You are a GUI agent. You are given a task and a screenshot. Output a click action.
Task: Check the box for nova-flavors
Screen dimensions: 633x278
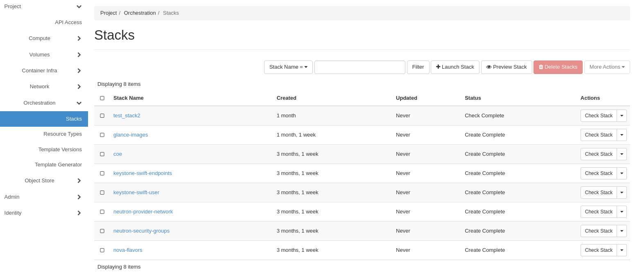[x=102, y=250]
